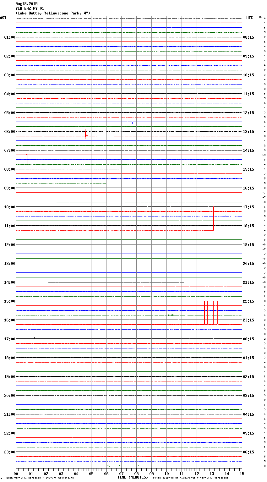Click the UTC time label "16:15"
Viewport: 267px width, 482px height.
click(x=248, y=188)
